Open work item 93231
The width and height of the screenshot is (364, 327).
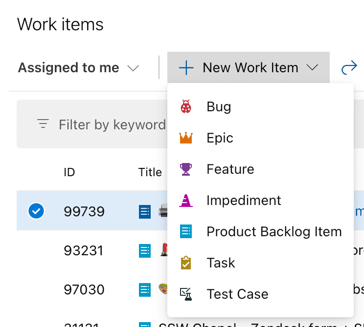point(84,251)
